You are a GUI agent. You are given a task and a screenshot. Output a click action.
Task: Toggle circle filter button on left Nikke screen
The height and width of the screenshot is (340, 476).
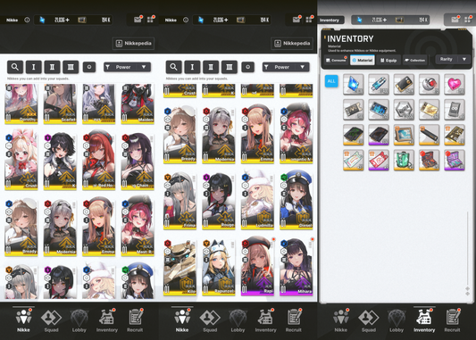(x=89, y=67)
